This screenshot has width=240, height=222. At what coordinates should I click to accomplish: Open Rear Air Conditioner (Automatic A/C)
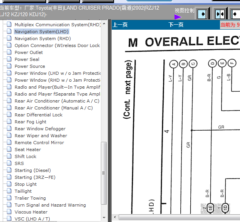[57, 101]
